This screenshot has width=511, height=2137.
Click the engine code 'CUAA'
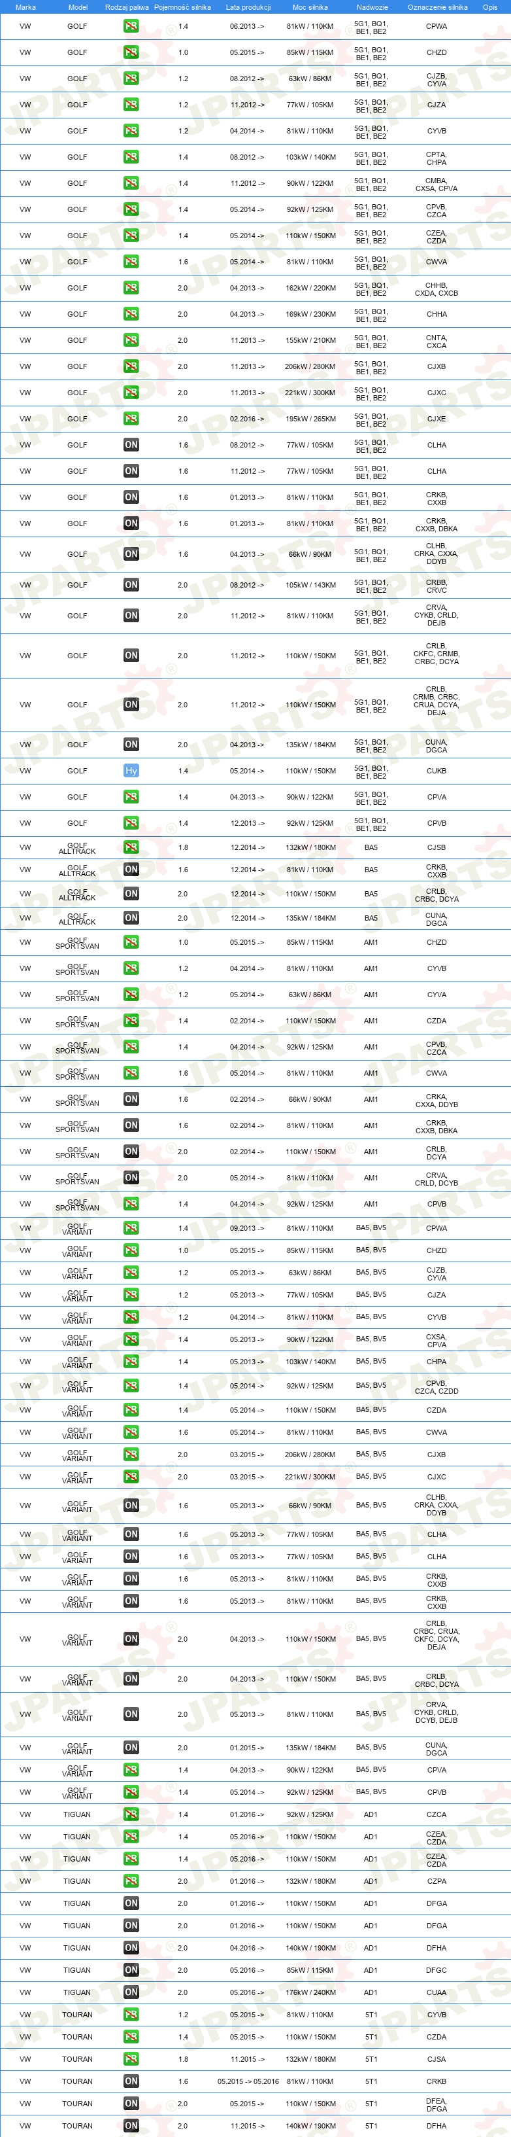(437, 1992)
